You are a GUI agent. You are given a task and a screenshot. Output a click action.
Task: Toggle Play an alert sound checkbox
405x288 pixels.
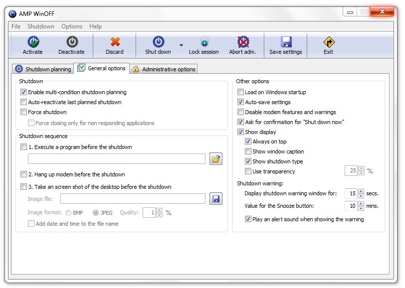click(x=248, y=219)
